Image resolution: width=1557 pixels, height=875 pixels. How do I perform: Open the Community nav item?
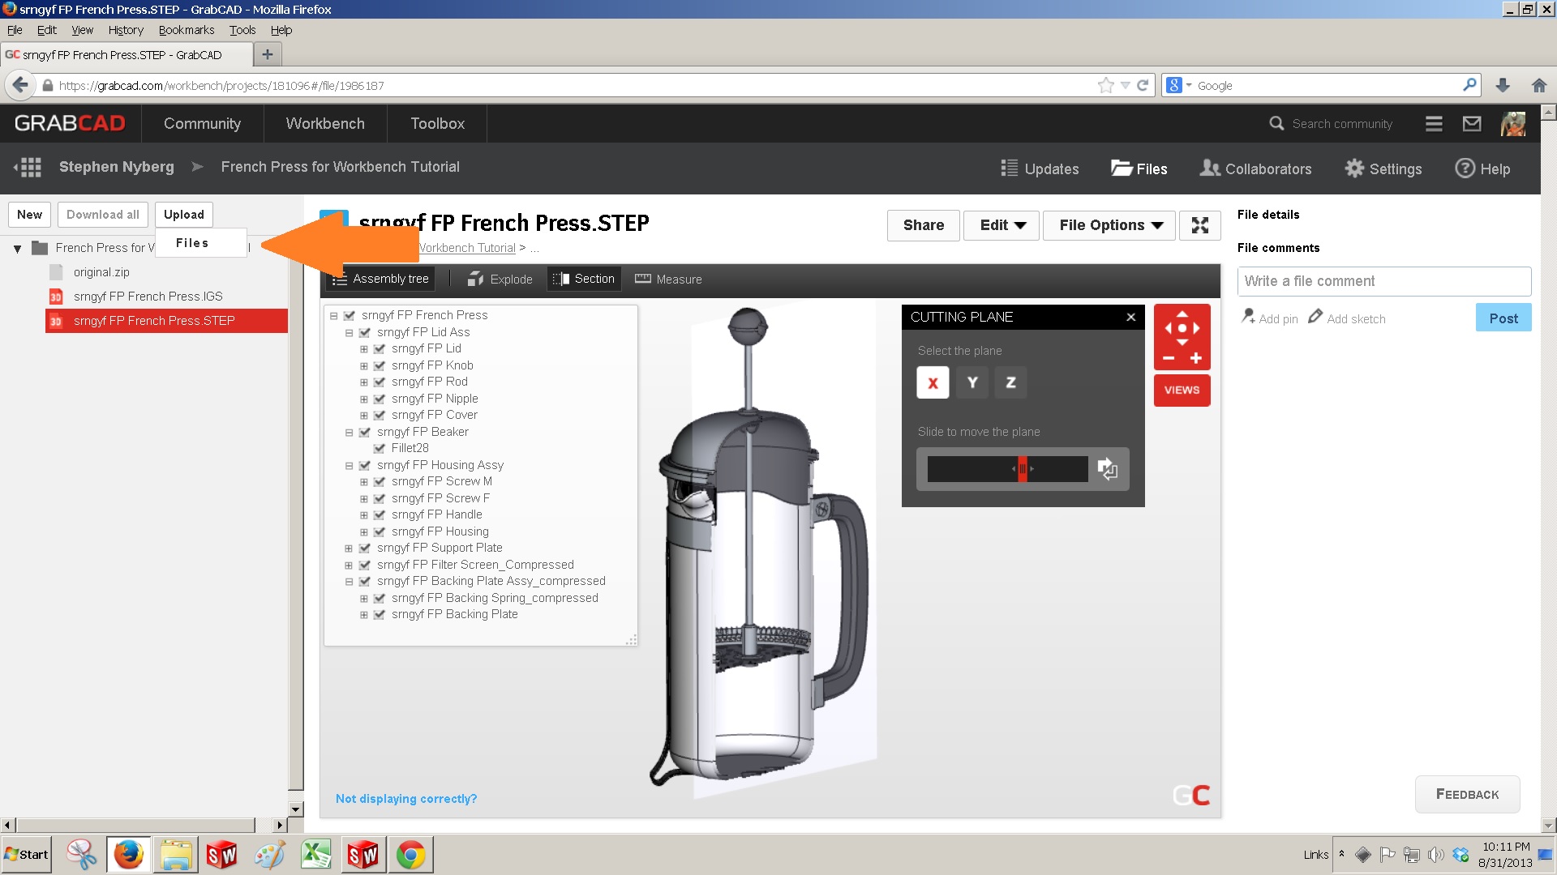click(x=202, y=124)
